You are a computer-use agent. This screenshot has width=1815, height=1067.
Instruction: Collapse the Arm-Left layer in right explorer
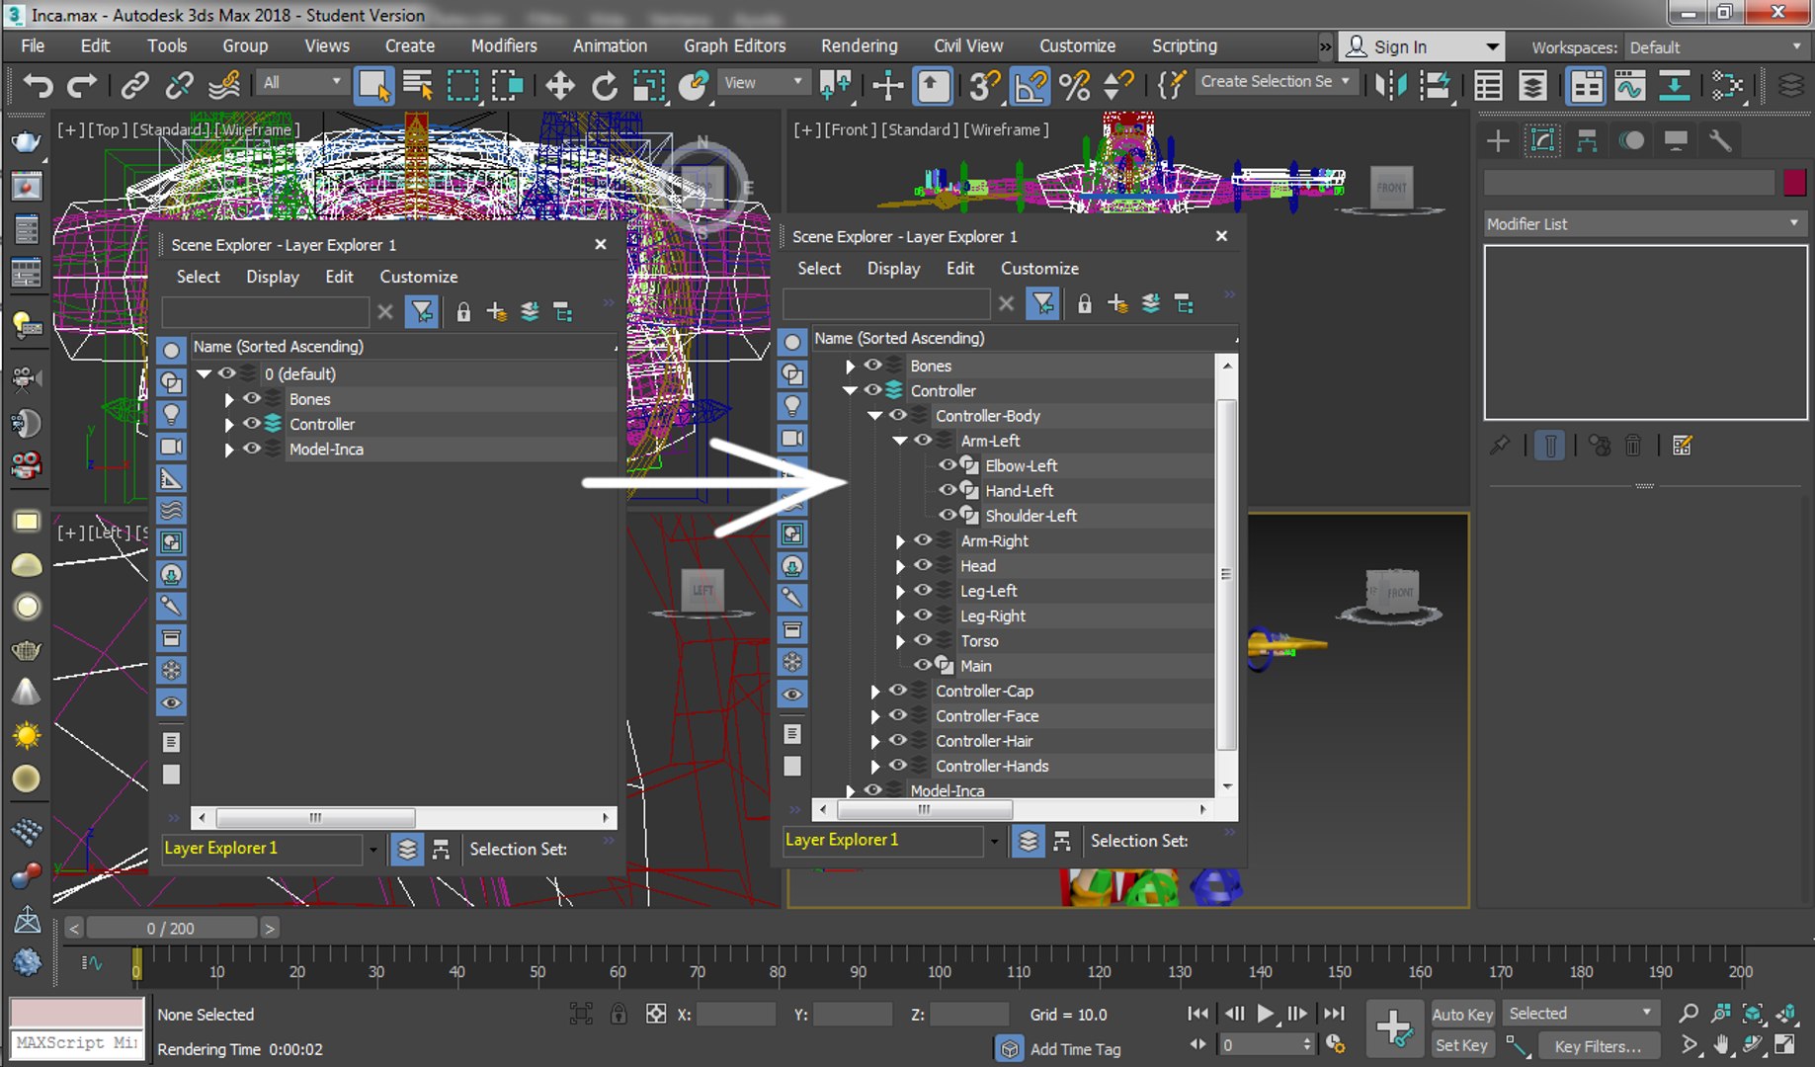click(899, 441)
